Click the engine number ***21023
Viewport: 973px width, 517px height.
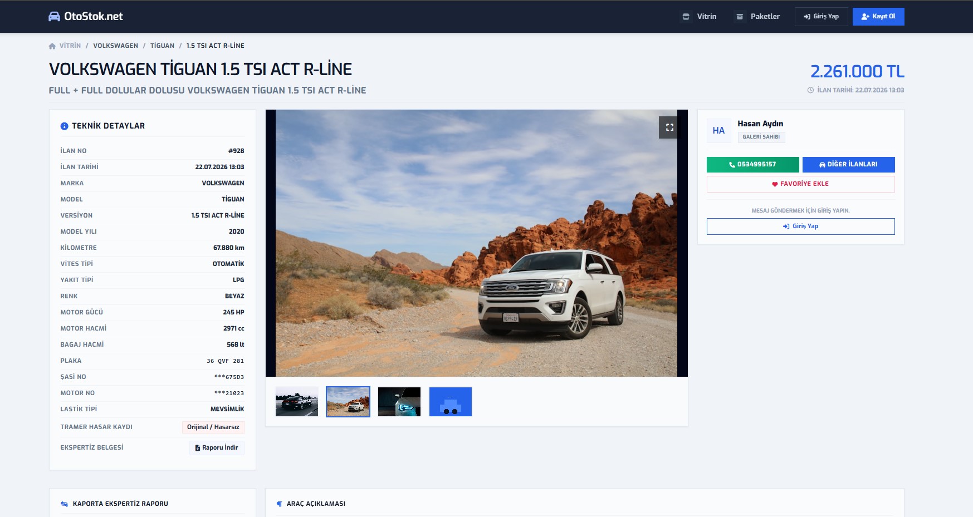click(x=229, y=393)
